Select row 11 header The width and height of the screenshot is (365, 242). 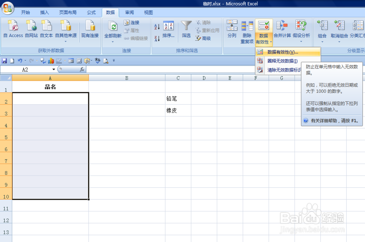pyautogui.click(x=6, y=205)
